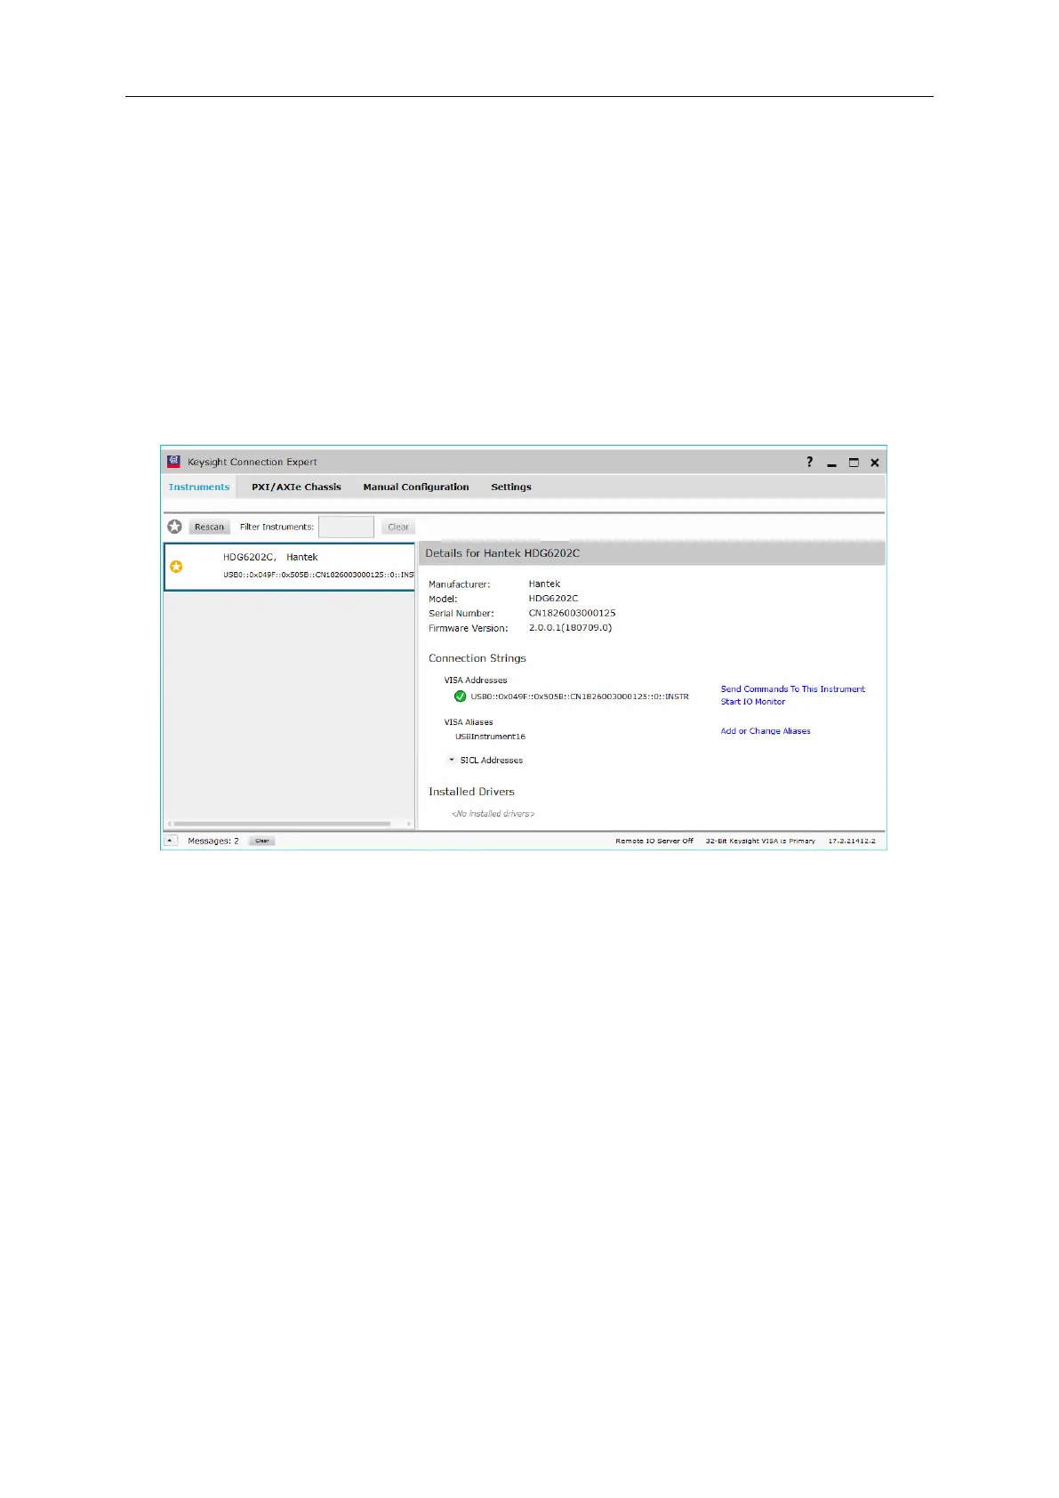Click the favorites star icon beside Rescan
Image resolution: width=1059 pixels, height=1498 pixels.
(175, 527)
